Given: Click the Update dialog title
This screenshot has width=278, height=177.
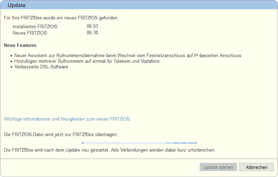Looking at the screenshot, I should pyautogui.click(x=17, y=5).
